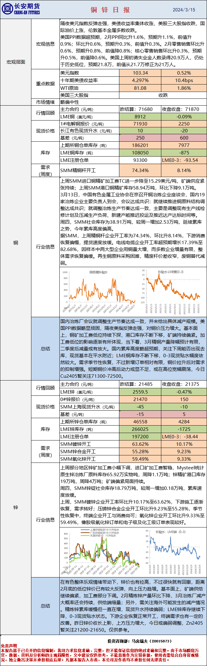Screen dimensions: 207x666
Task: Click the copper 昨结算: 71680 cell
Action: click(140, 109)
